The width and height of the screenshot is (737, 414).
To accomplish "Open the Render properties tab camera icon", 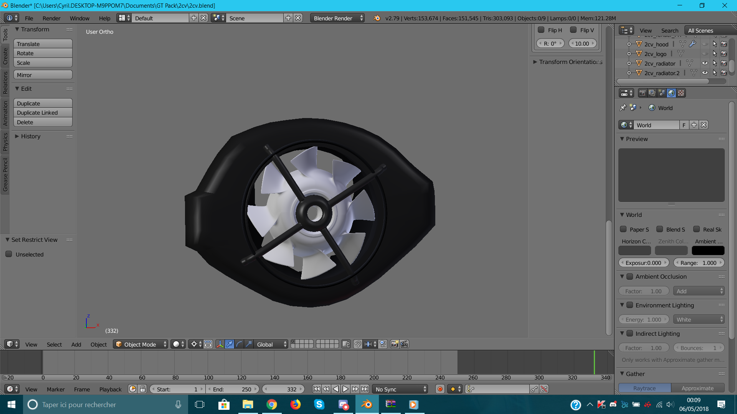I will (x=643, y=93).
